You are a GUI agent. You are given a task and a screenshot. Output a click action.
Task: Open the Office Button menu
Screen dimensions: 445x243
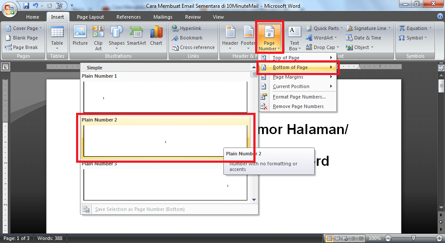[10, 10]
